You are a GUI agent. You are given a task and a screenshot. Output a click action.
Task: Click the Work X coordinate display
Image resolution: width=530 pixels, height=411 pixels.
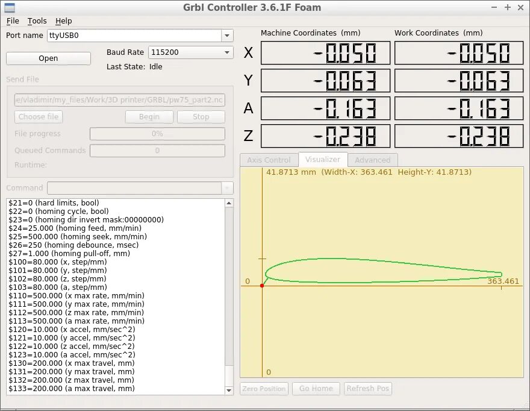[459, 53]
